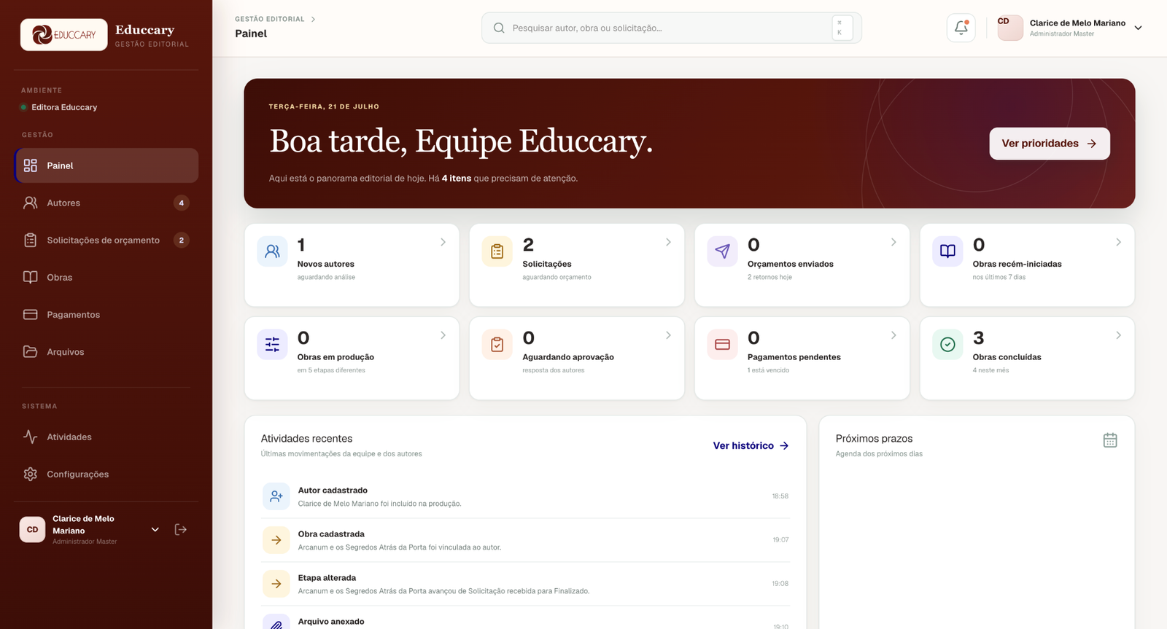Click the Educcary logo in sidebar

pos(64,35)
